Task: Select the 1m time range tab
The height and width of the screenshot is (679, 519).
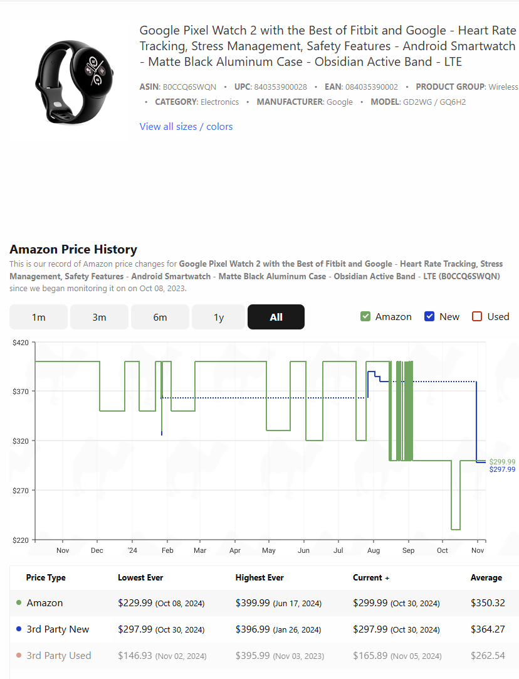Action: (38, 317)
